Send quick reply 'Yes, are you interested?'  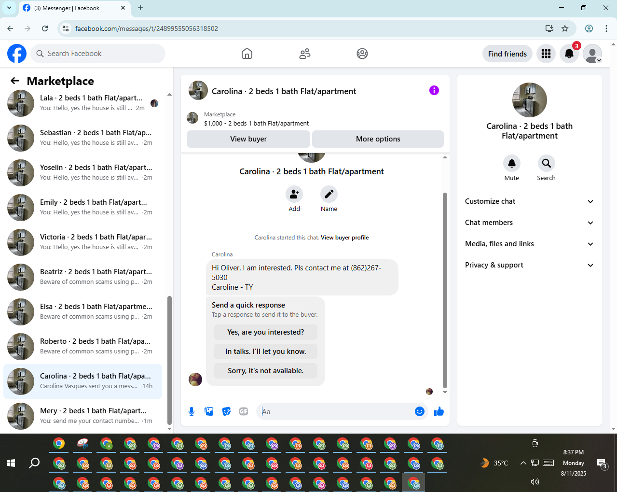tap(266, 332)
